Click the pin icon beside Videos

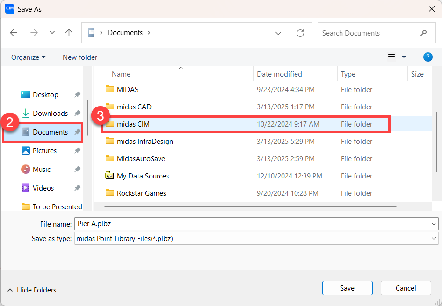tap(77, 188)
